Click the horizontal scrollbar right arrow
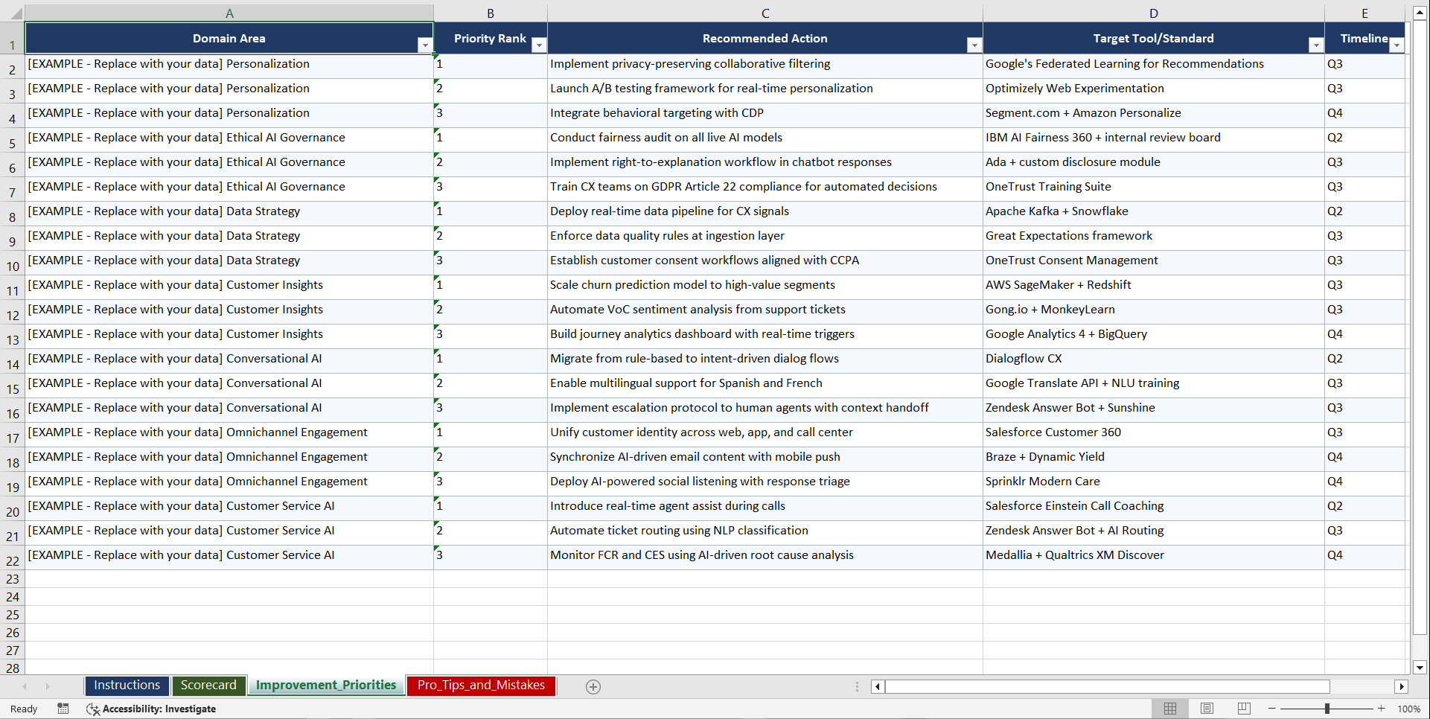The image size is (1430, 719). [1402, 686]
